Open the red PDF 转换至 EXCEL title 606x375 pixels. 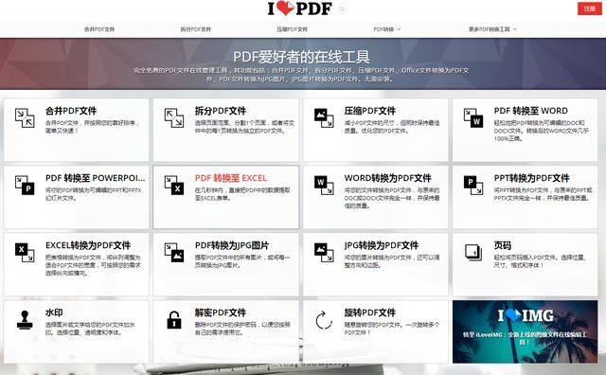(231, 178)
